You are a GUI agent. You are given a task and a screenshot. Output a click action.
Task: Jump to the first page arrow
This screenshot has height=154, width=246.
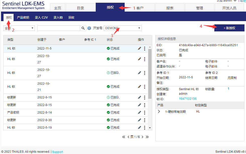point(124,137)
